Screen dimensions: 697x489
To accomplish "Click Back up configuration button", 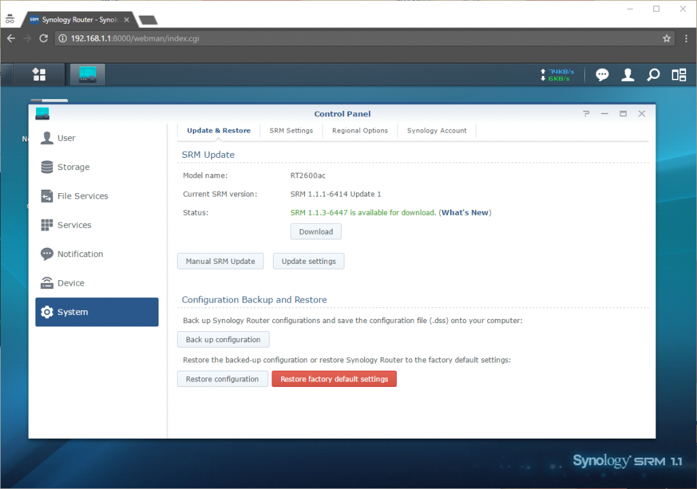I will (x=223, y=339).
